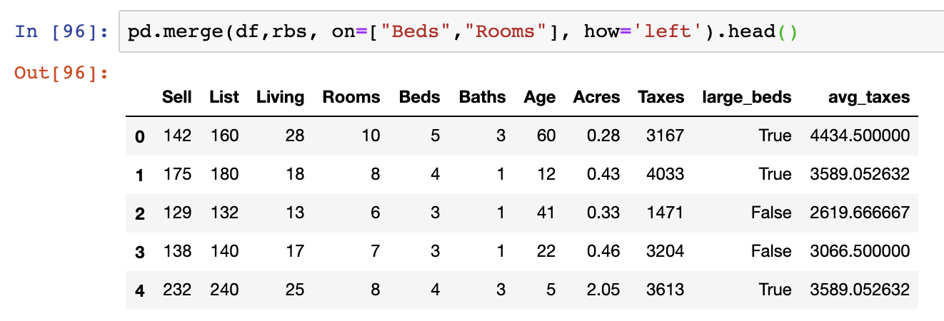Click the List column header
Screen dimensions: 944x321
click(x=224, y=97)
